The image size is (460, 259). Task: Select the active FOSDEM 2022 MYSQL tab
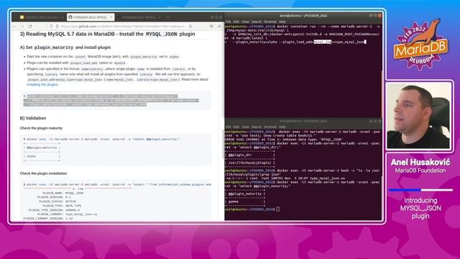point(91,17)
